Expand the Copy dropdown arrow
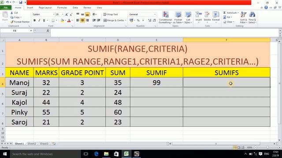Viewport: 282px width, 158px height. 21,18
